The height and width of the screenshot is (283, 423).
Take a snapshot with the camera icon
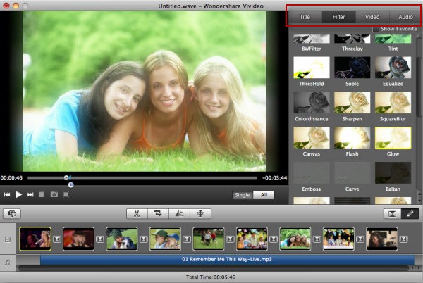[x=54, y=194]
